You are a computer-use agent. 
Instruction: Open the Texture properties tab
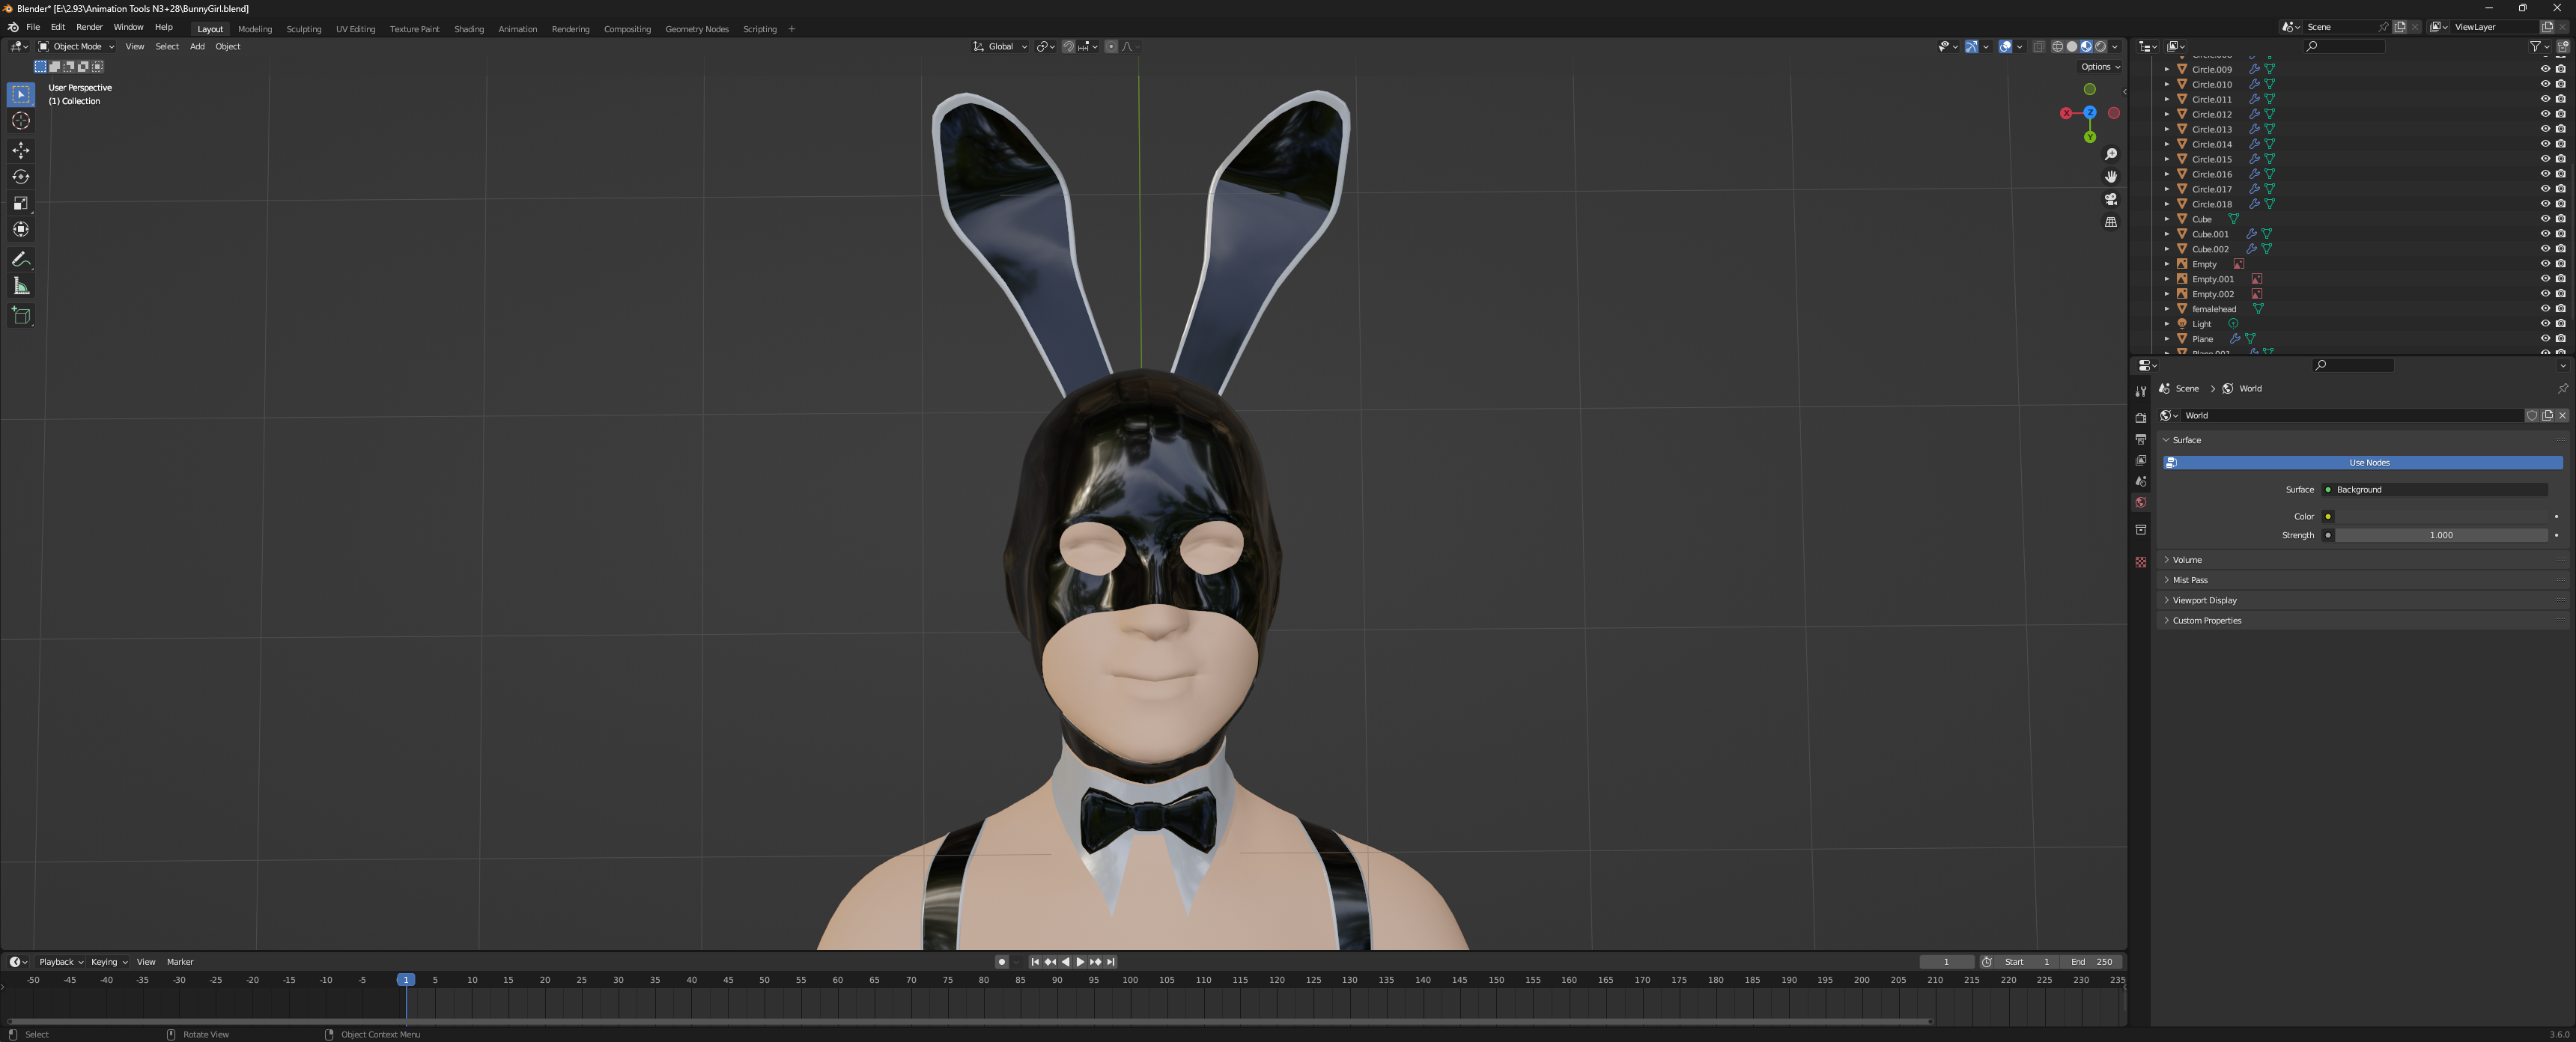pyautogui.click(x=2141, y=562)
